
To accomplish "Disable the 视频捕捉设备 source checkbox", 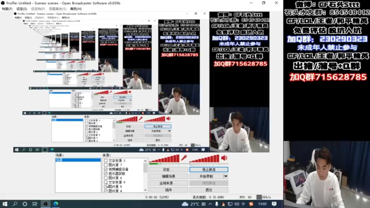I will (x=105, y=169).
